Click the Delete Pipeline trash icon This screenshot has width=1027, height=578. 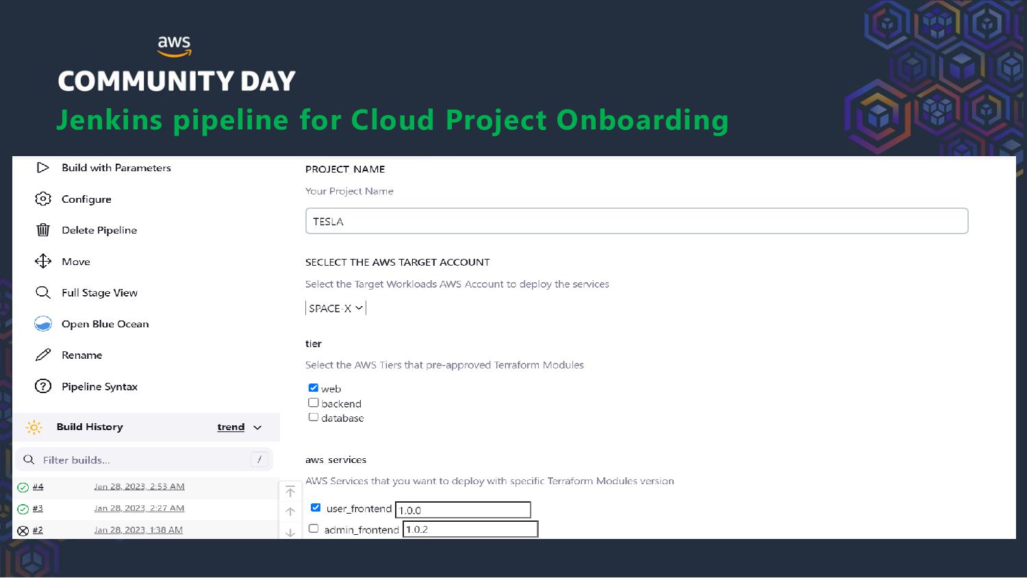[42, 230]
